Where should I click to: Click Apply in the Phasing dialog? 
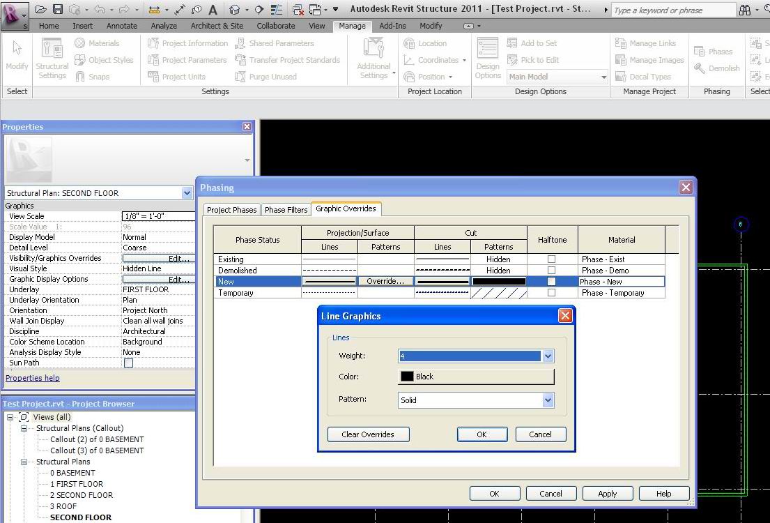(x=607, y=494)
